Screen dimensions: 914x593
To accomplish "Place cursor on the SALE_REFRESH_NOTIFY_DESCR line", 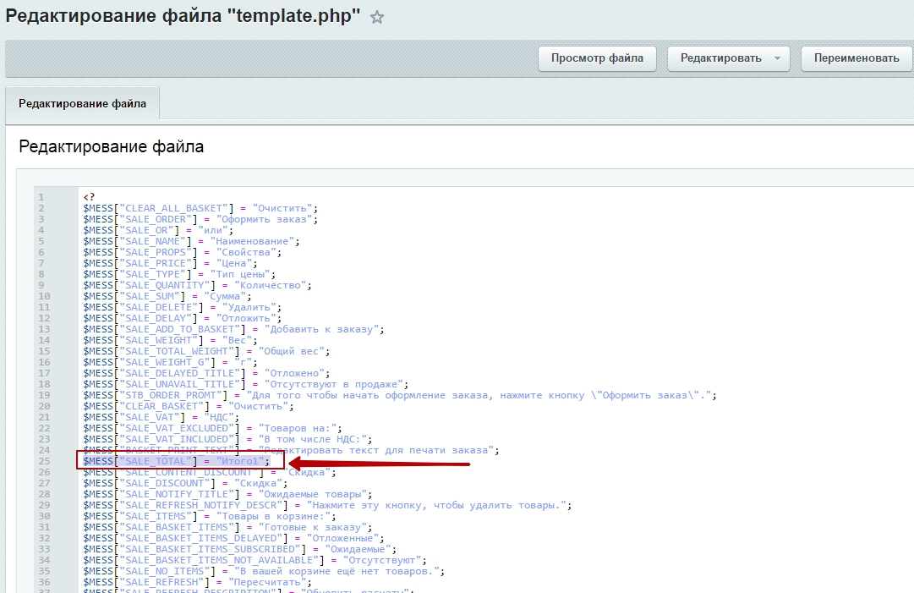I will click(x=326, y=505).
